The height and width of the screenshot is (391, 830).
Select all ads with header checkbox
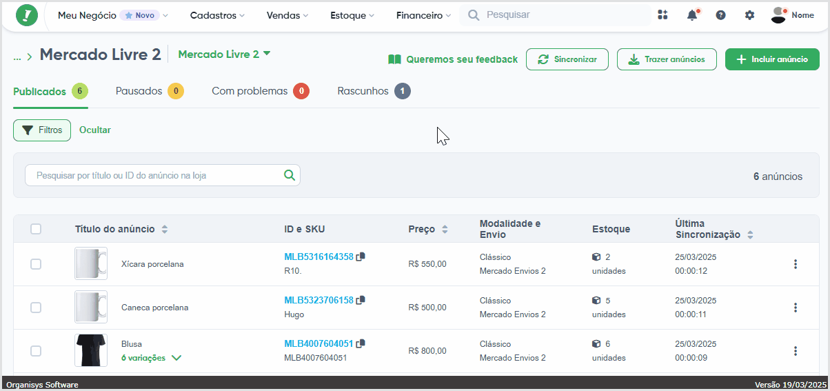point(36,229)
